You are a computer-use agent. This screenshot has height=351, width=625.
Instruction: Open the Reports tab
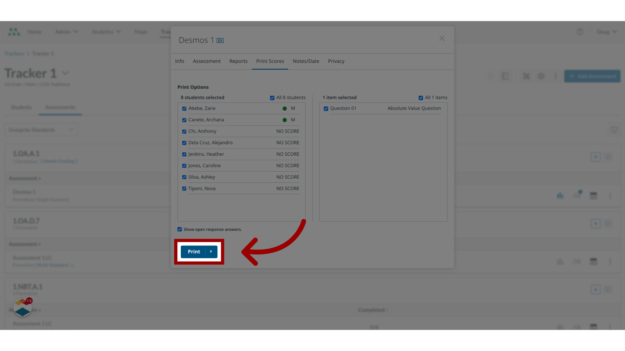tap(238, 61)
